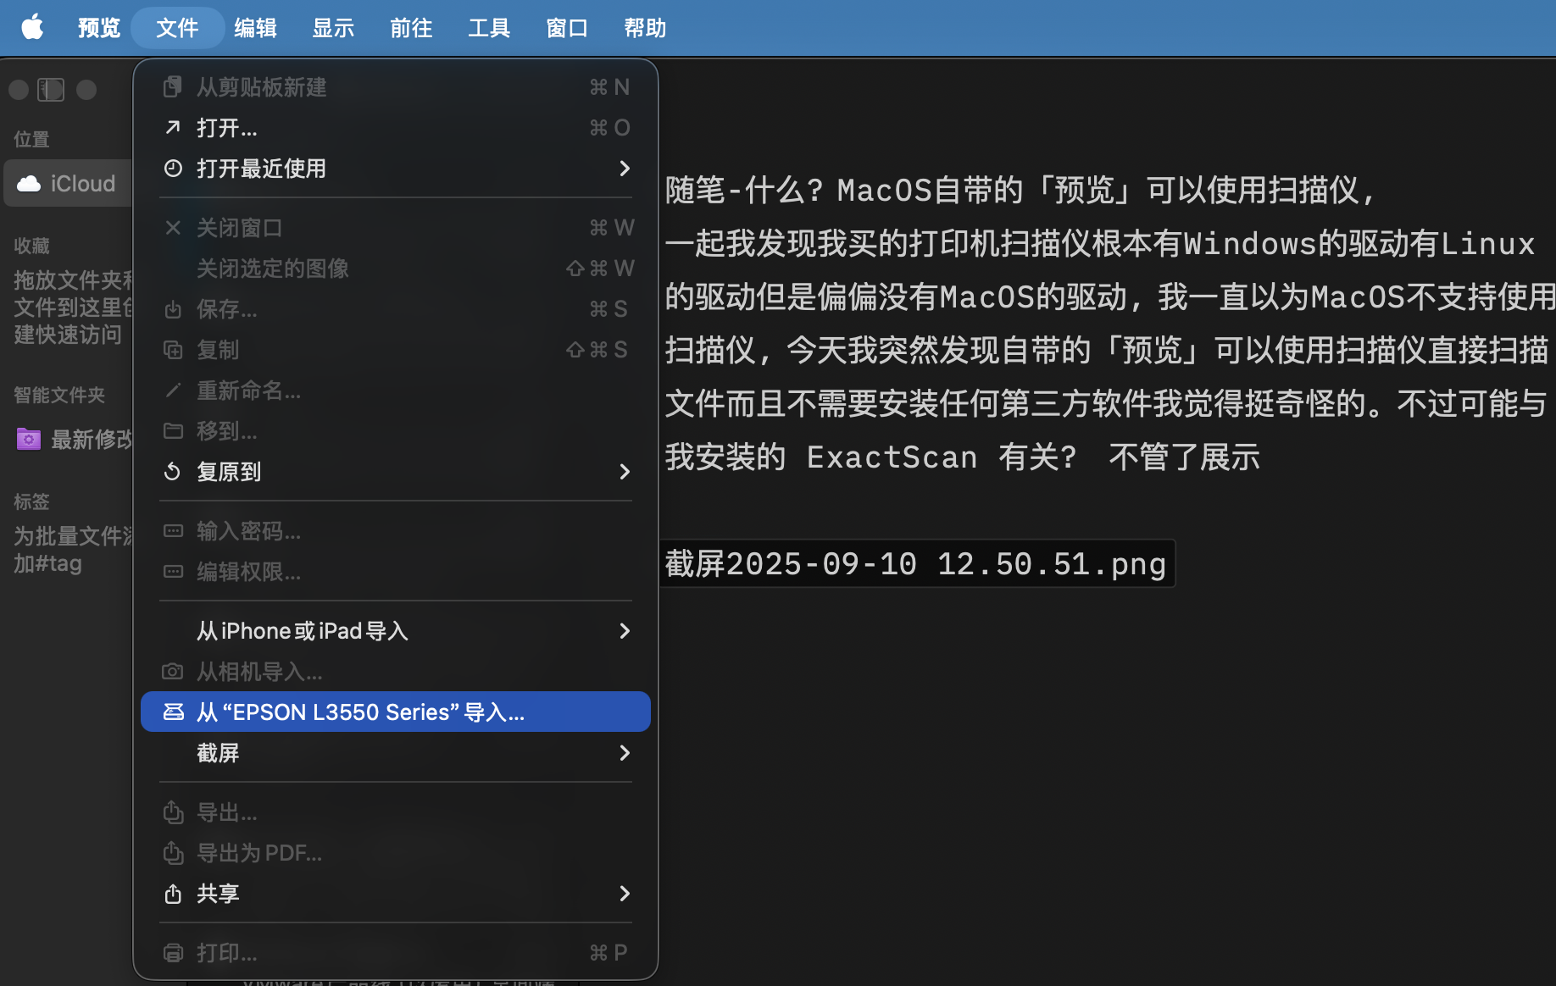Open the 编辑 menu in menu bar
The width and height of the screenshot is (1556, 986).
point(255,28)
